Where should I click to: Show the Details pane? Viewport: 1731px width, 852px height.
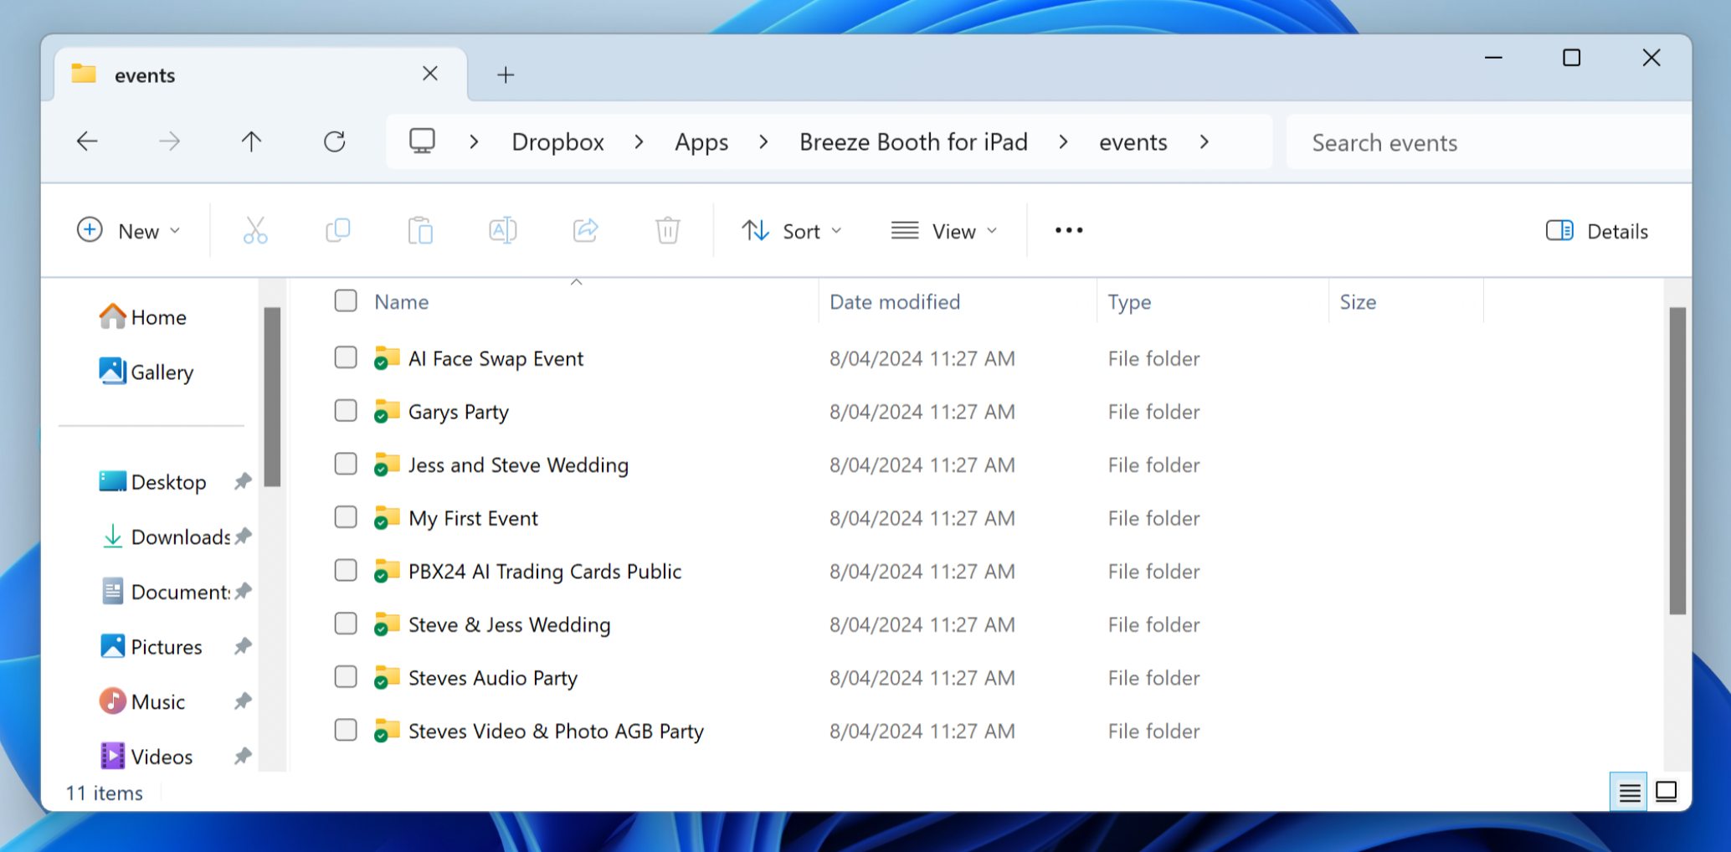pyautogui.click(x=1596, y=231)
